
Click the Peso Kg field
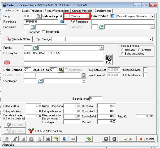click(x=145, y=116)
